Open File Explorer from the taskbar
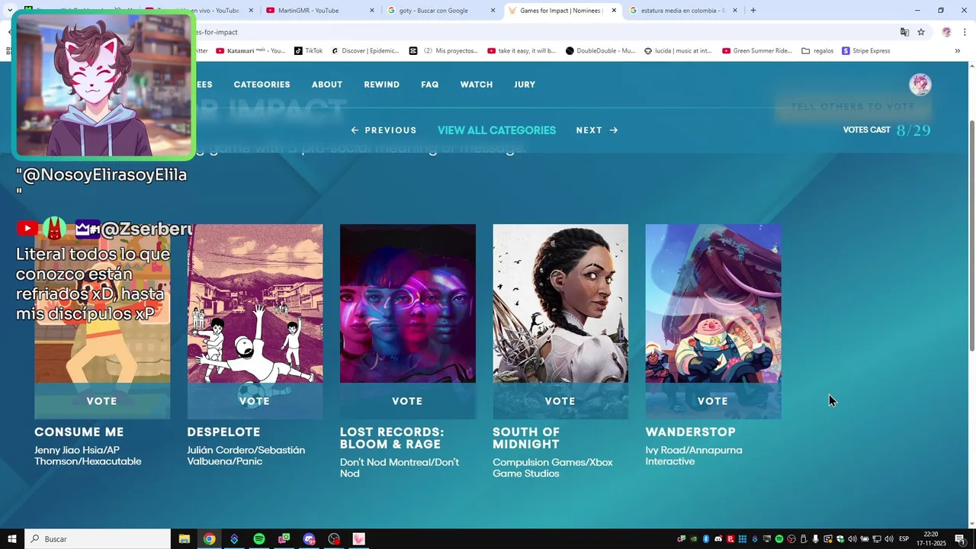This screenshot has height=549, width=976. [x=184, y=539]
